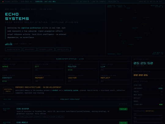The image size is (165, 124).
Task: Open the Principles navigation button
Action: (63, 49)
